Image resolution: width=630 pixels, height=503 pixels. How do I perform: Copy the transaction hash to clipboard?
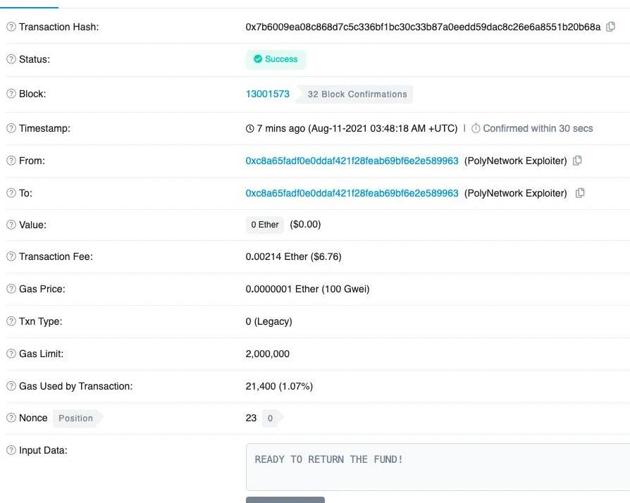click(611, 27)
